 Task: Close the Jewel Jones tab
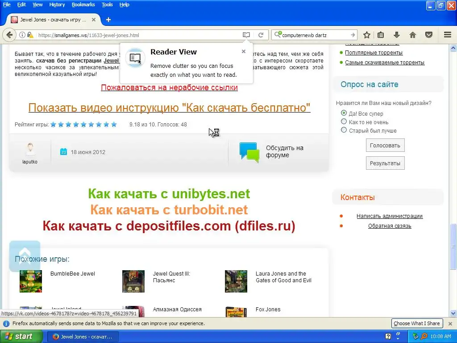pyautogui.click(x=94, y=20)
